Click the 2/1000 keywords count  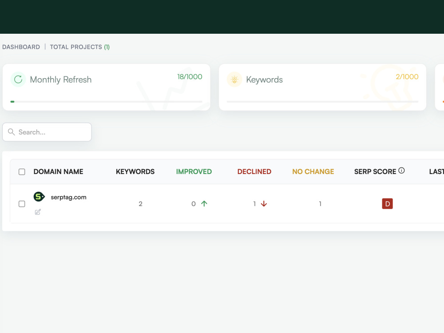point(407,77)
